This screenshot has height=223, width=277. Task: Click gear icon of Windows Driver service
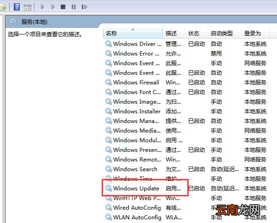(x=109, y=44)
